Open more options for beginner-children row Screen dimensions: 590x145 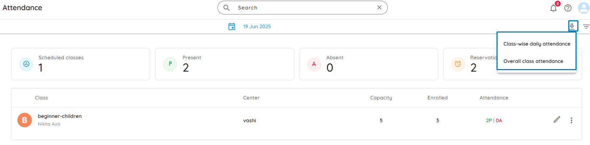[x=572, y=120]
